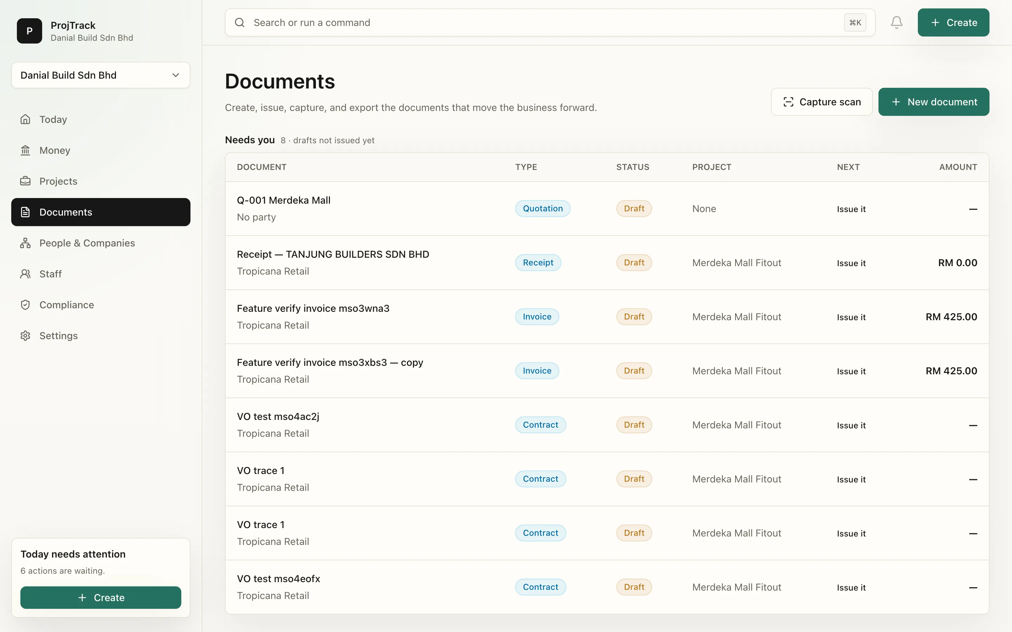Open the Money section

pos(101,151)
